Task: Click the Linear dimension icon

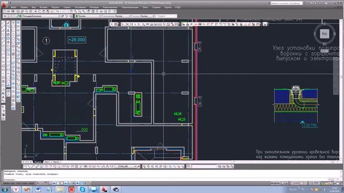Action: pos(25,167)
